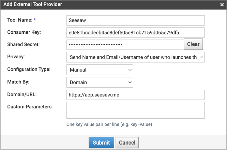Click the Tool Name field containing Seesaw
Image resolution: width=227 pixels, height=150 pixels.
135,20
